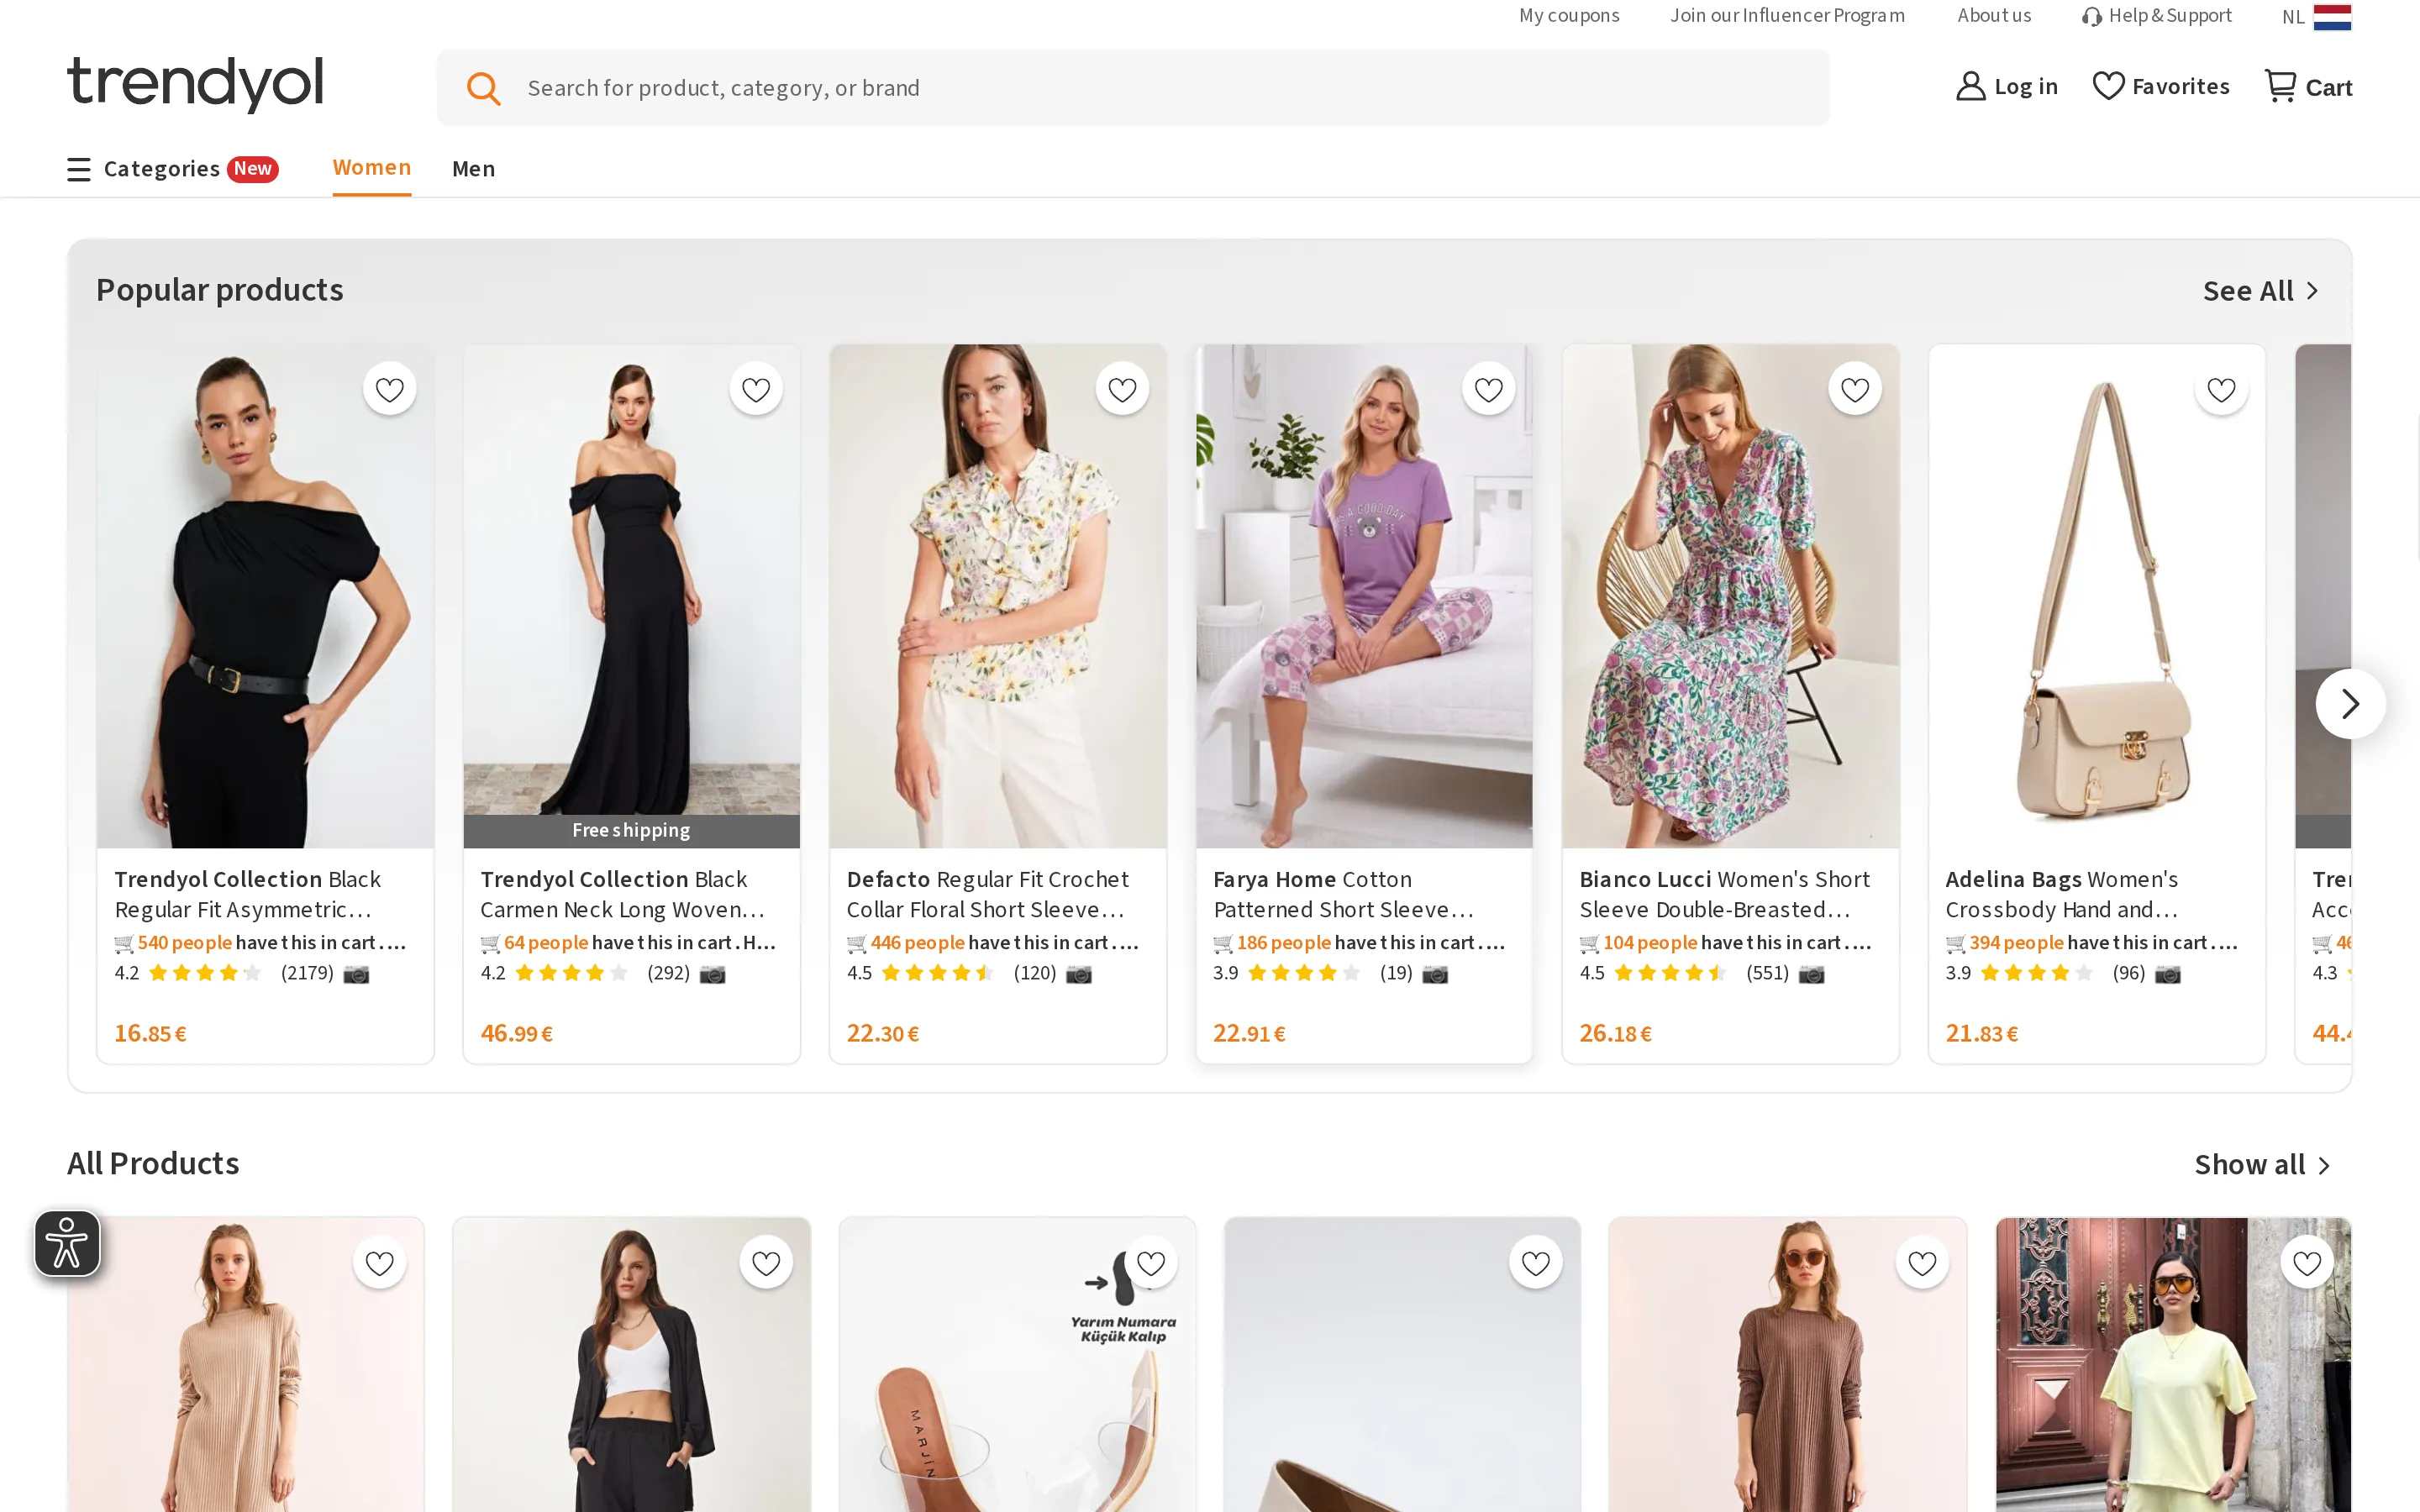
Task: Click the orange search magnifier icon
Action: (x=483, y=88)
